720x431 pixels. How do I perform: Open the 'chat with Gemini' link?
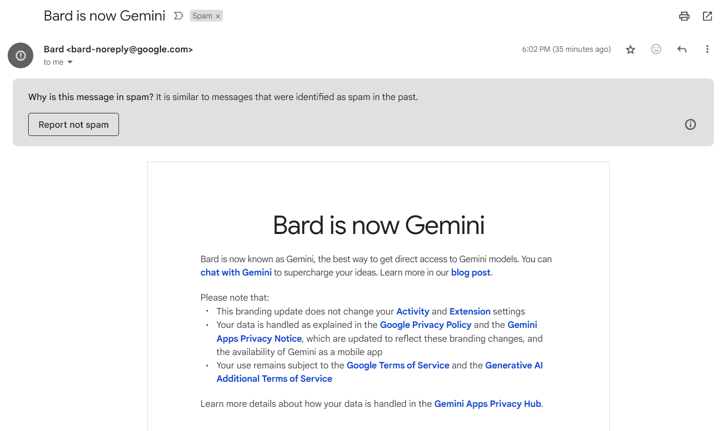pos(236,272)
